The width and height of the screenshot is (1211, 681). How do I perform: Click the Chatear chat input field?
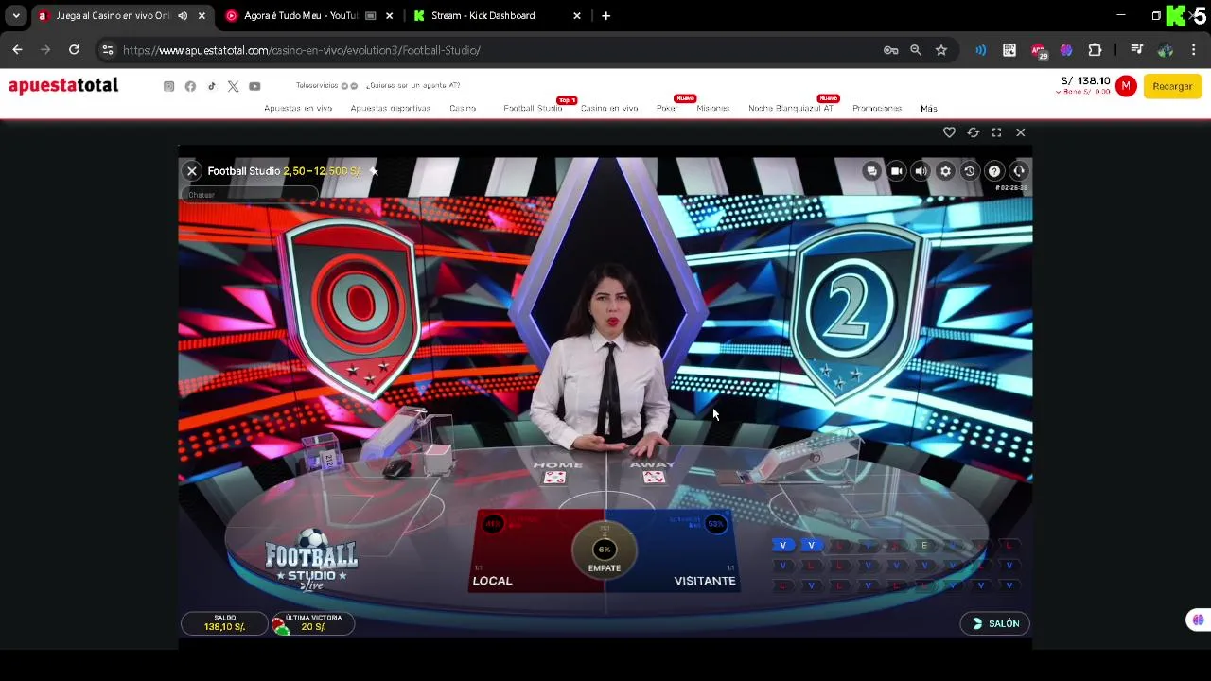pos(250,195)
